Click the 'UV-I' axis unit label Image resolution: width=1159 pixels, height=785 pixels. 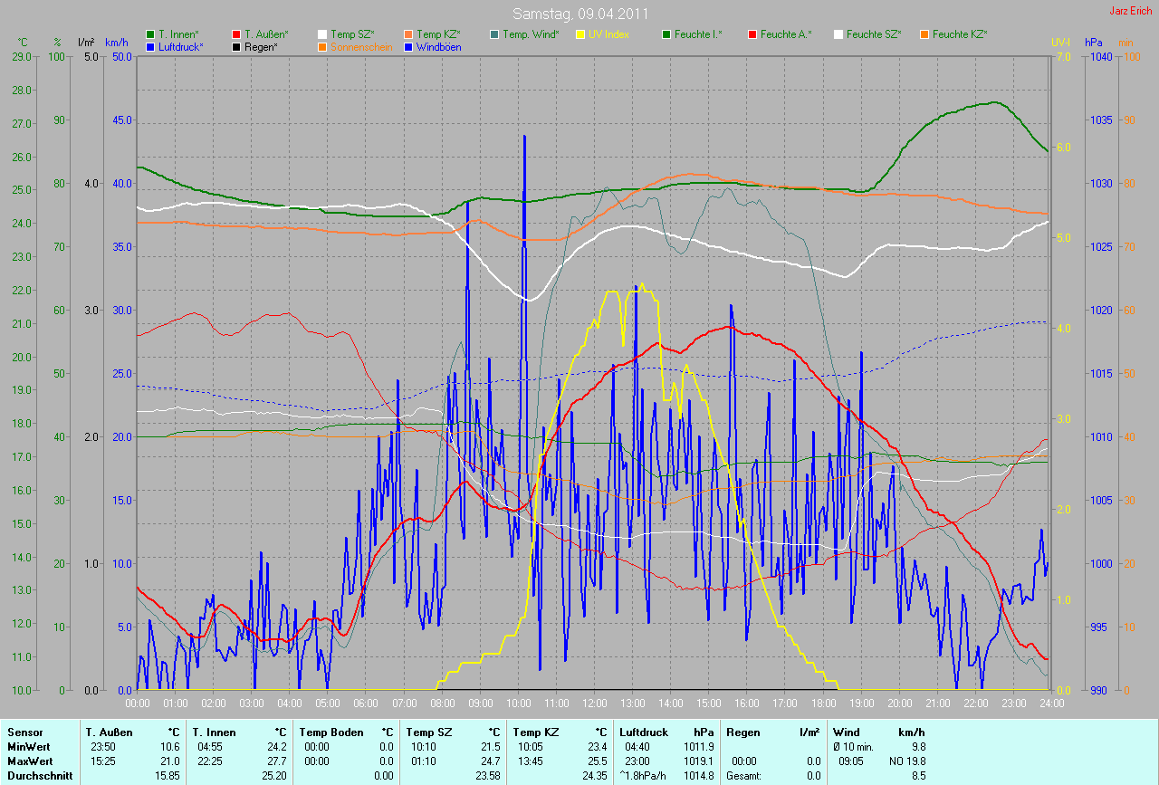tap(1060, 43)
